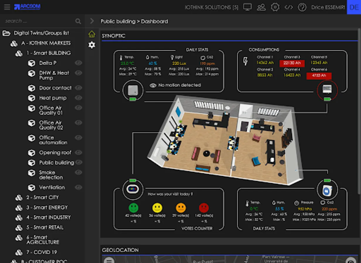
Task: Toggle the Smoke detection eye icon
Action: click(x=78, y=172)
